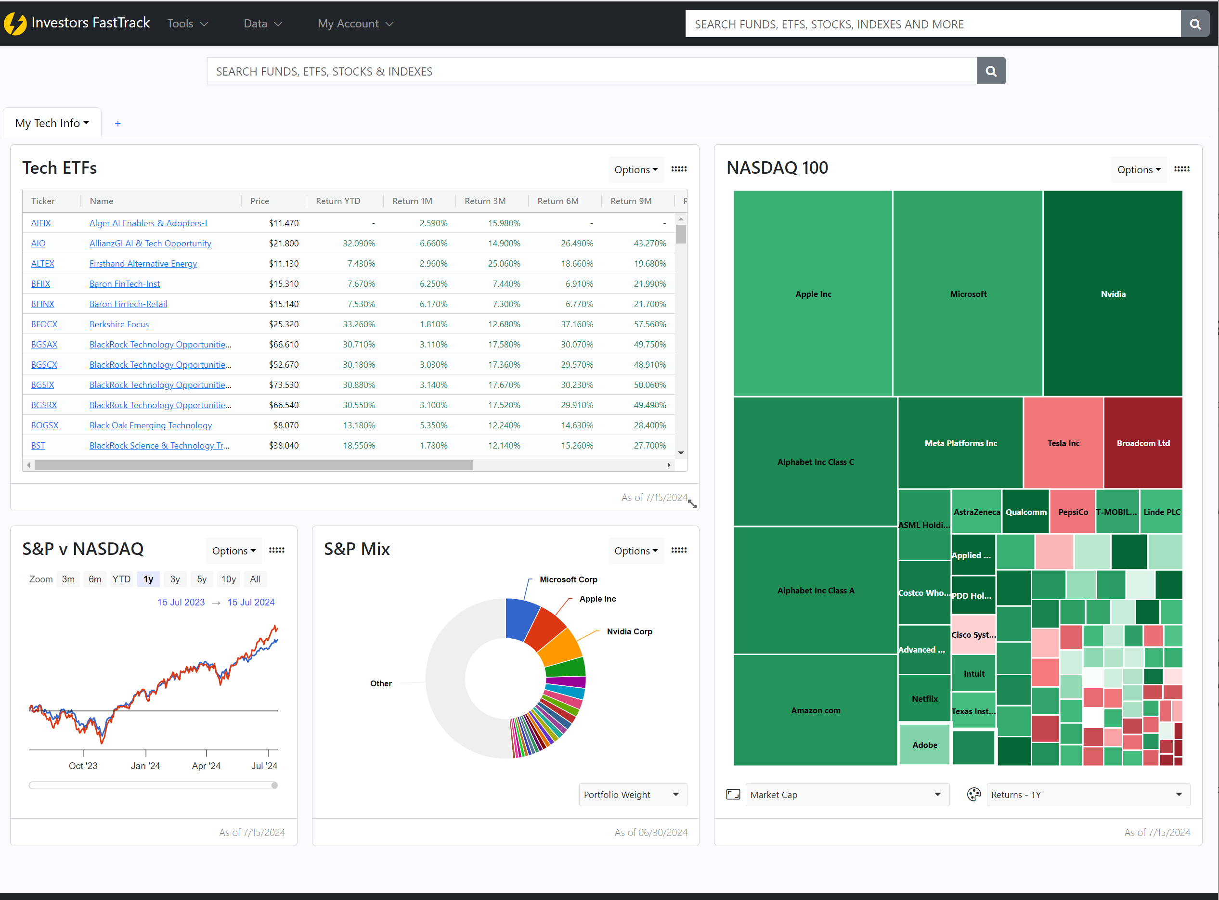Click the Nvidia treemap tile

tap(1113, 294)
